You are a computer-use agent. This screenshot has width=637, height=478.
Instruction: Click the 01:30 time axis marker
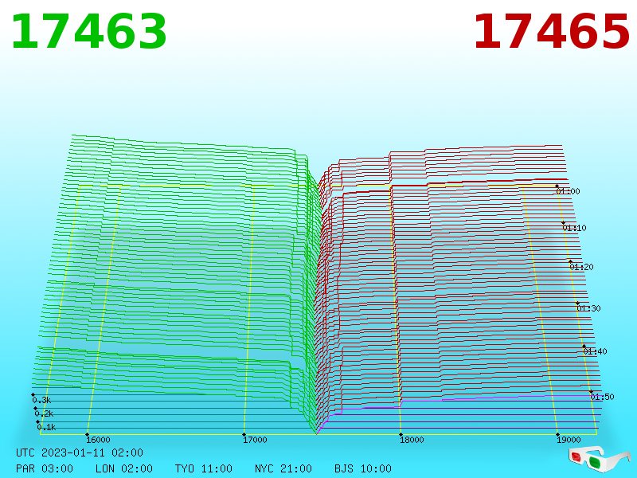[588, 308]
